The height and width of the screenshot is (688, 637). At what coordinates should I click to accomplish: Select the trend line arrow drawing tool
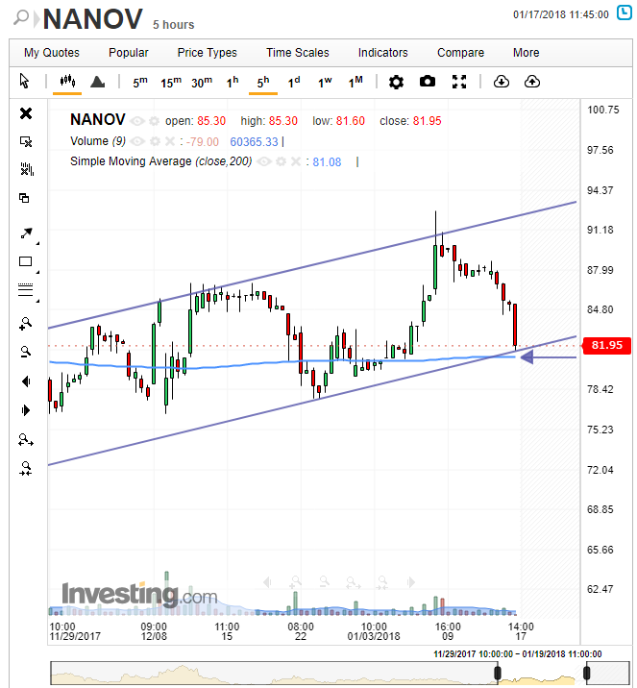click(x=26, y=233)
